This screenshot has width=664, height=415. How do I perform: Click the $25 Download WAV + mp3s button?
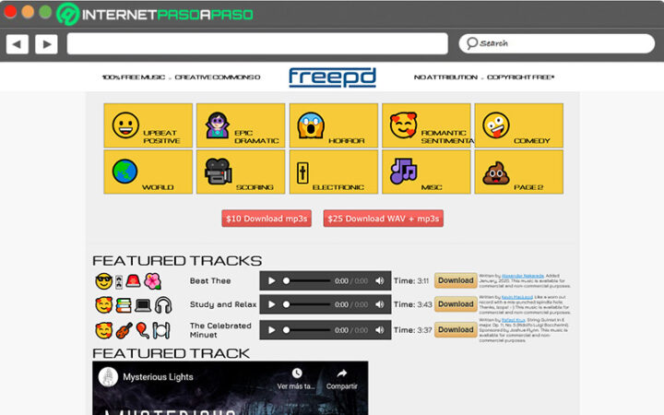[x=384, y=219]
